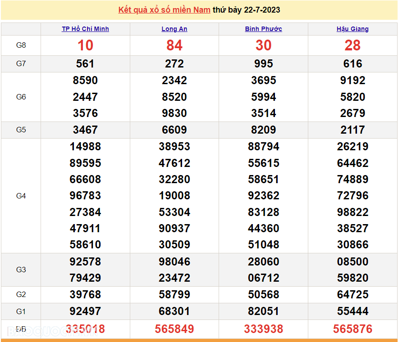Click G2 result 50568
The height and width of the screenshot is (342, 398).
pyautogui.click(x=264, y=294)
